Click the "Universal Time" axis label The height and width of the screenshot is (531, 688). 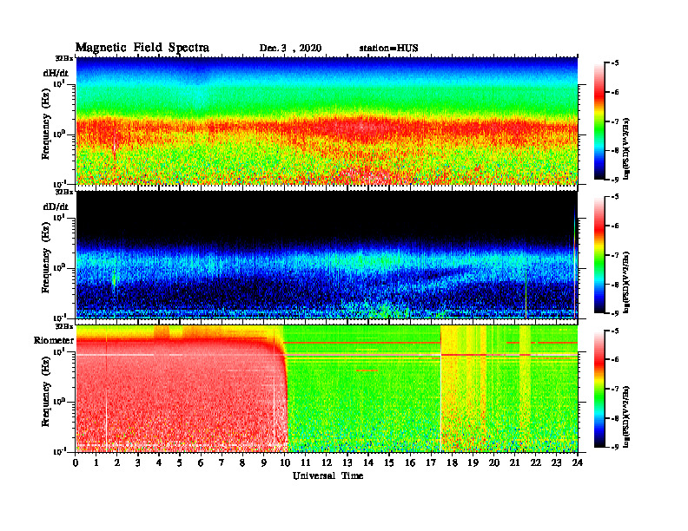point(327,475)
